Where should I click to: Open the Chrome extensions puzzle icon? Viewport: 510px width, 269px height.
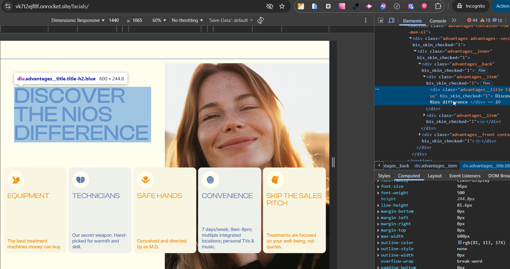point(438,6)
